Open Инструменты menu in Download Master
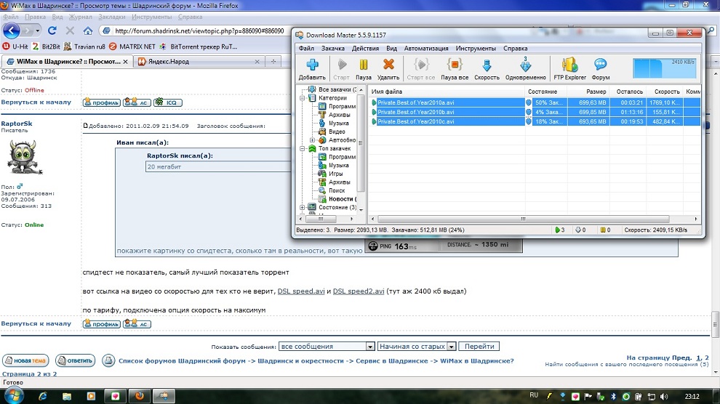 [x=476, y=48]
